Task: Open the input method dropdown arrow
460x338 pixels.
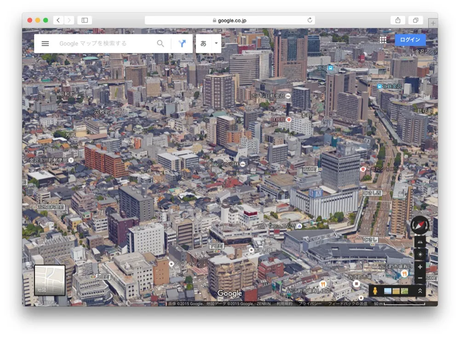Action: click(x=216, y=44)
